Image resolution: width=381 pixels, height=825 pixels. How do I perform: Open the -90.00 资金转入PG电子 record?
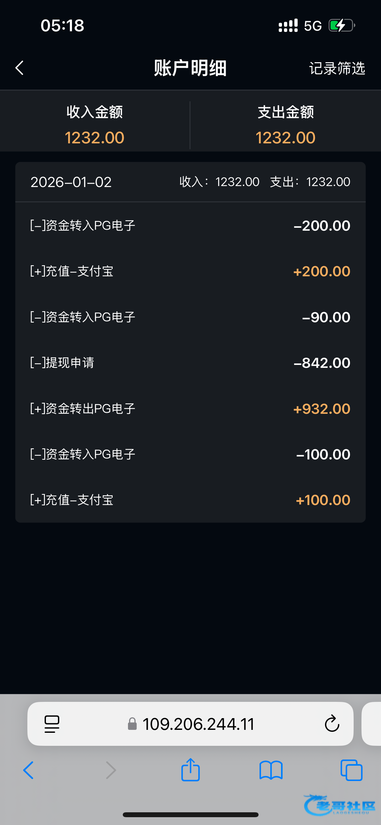(x=190, y=317)
